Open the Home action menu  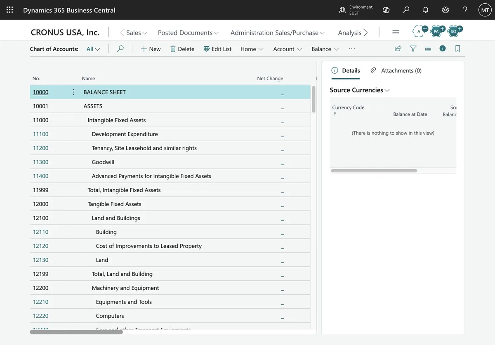(x=252, y=49)
